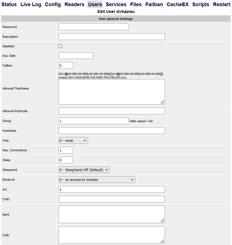This screenshot has height=245, width=232.
Task: Focus the Password input field
Action: pyautogui.click(x=93, y=27)
